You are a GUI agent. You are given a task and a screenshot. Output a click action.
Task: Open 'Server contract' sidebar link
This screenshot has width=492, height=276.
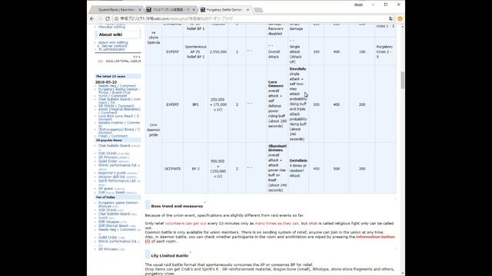tap(115, 46)
